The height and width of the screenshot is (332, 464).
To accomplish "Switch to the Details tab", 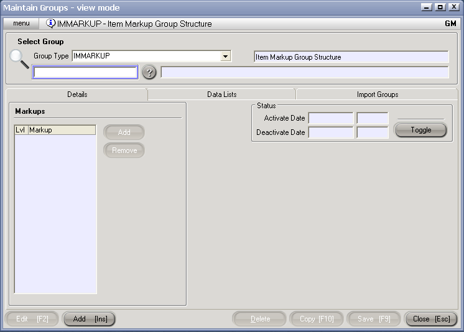I will (77, 95).
